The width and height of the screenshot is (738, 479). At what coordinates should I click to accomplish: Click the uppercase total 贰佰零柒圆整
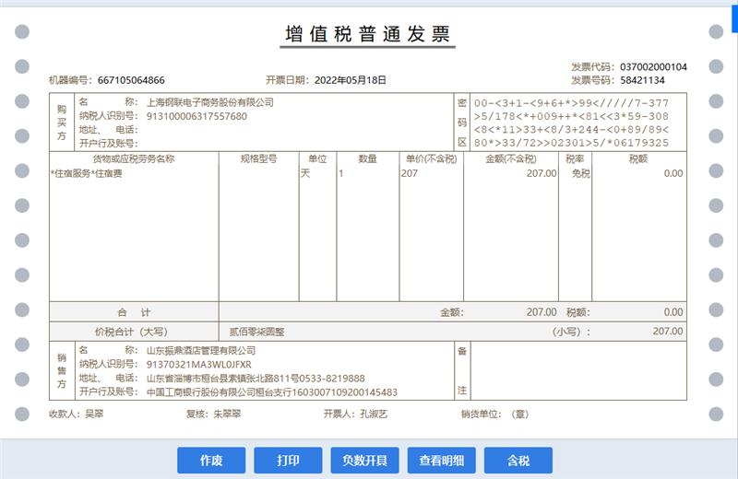pos(257,332)
